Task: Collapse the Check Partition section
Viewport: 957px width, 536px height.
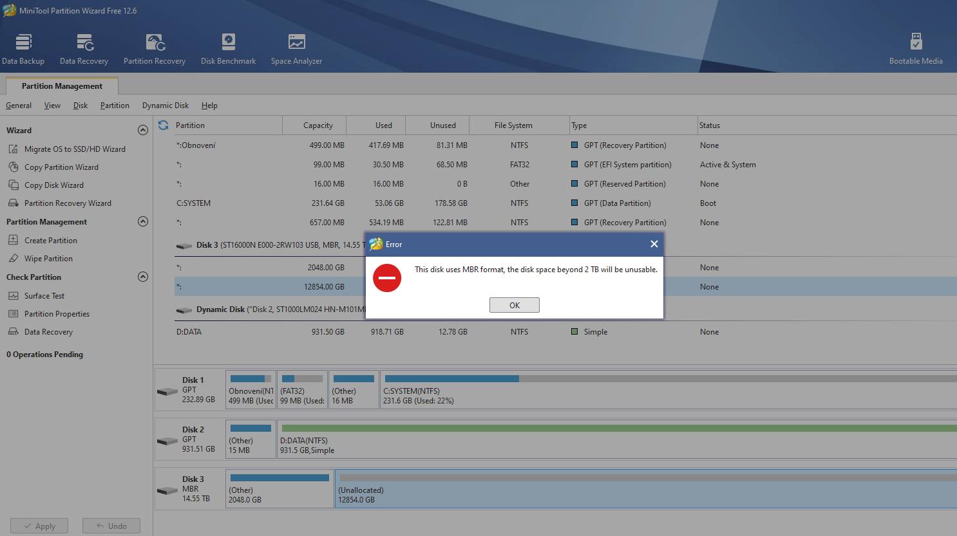Action: pos(143,277)
